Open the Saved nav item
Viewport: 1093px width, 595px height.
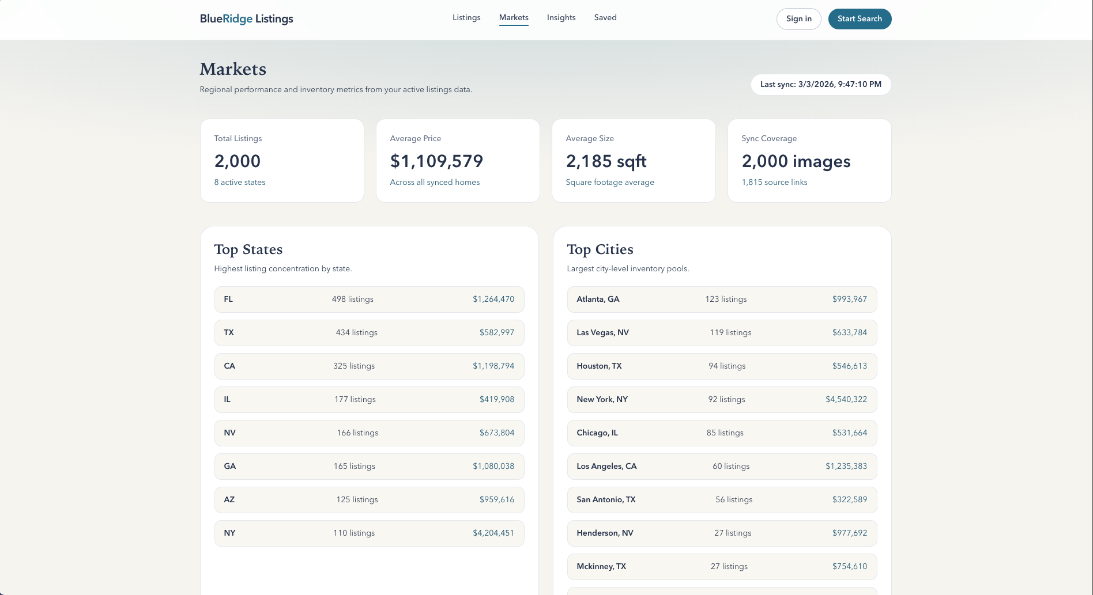pyautogui.click(x=605, y=18)
